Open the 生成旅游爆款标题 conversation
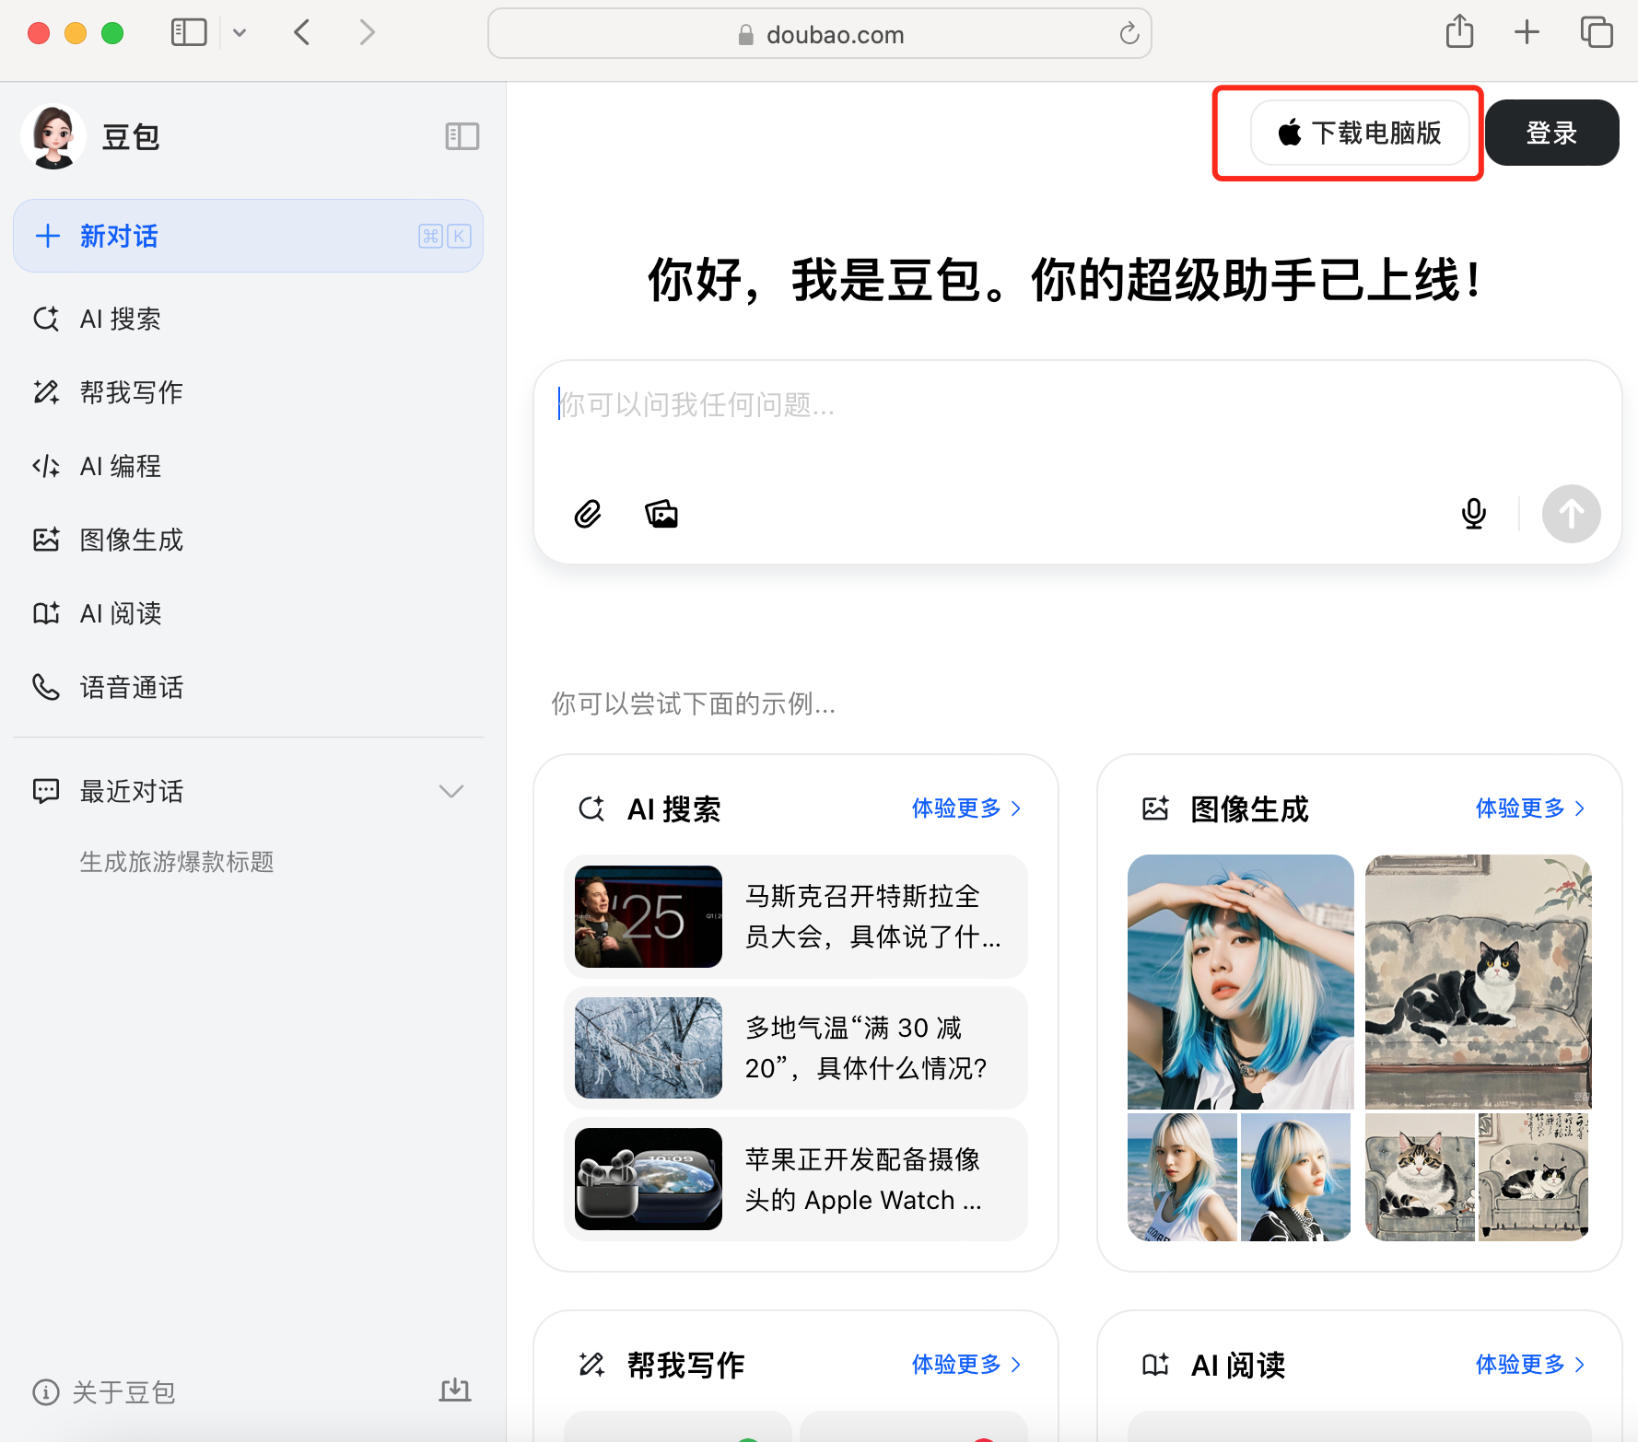Image resolution: width=1638 pixels, height=1442 pixels. click(x=177, y=862)
